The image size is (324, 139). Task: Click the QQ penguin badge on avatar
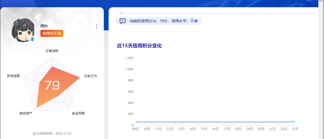(x=32, y=39)
